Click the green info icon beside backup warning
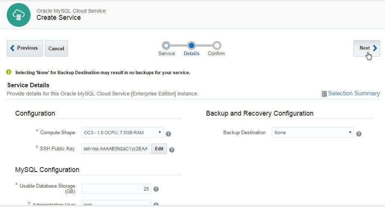This screenshot has height=207, width=385. point(9,72)
